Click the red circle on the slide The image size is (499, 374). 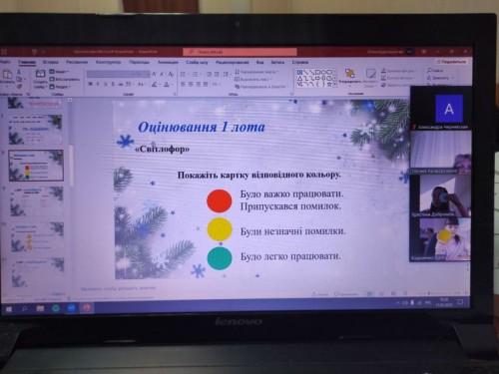coord(220,201)
